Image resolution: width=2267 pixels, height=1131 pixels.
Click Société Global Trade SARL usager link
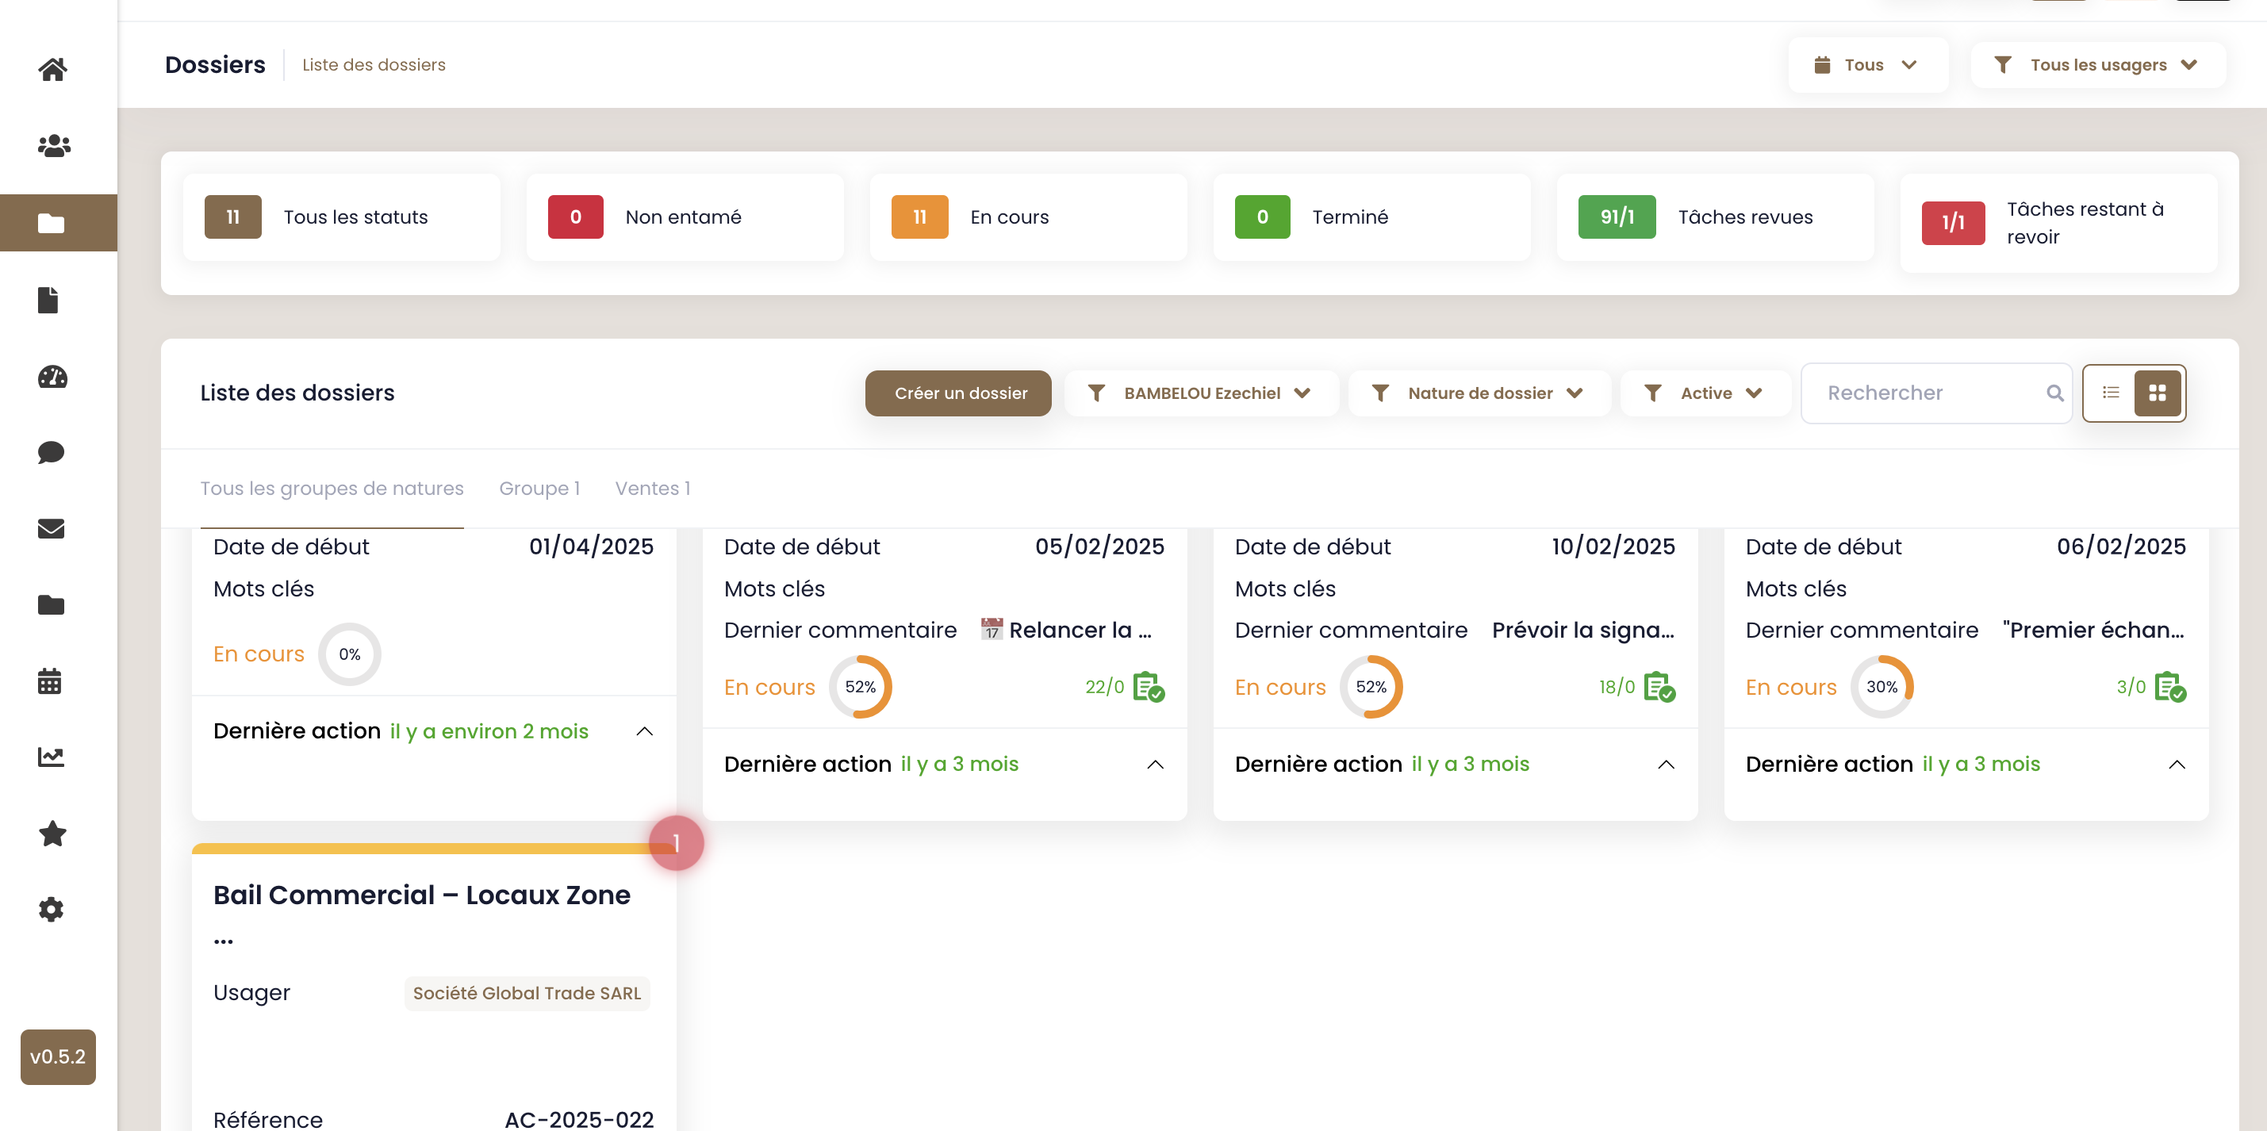(526, 993)
